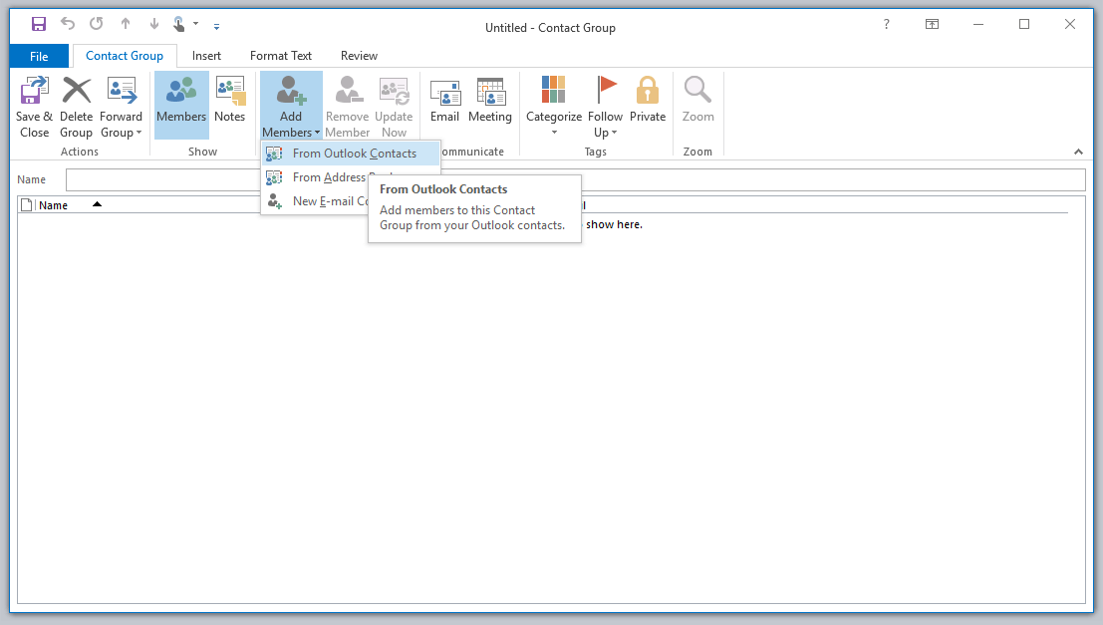Open Customize Quick Access Toolbar dropdown

216,26
